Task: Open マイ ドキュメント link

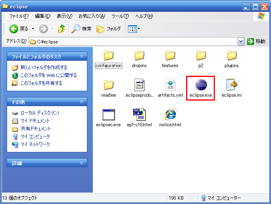Action: coord(35,121)
